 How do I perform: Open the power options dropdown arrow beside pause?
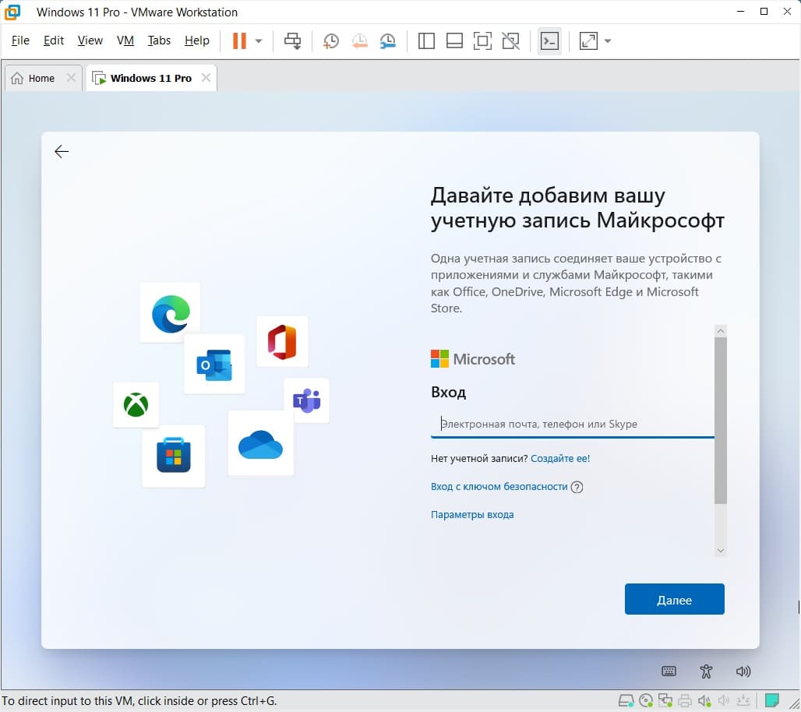(x=259, y=41)
